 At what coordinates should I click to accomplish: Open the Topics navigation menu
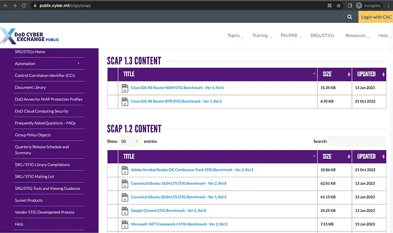pyautogui.click(x=235, y=35)
